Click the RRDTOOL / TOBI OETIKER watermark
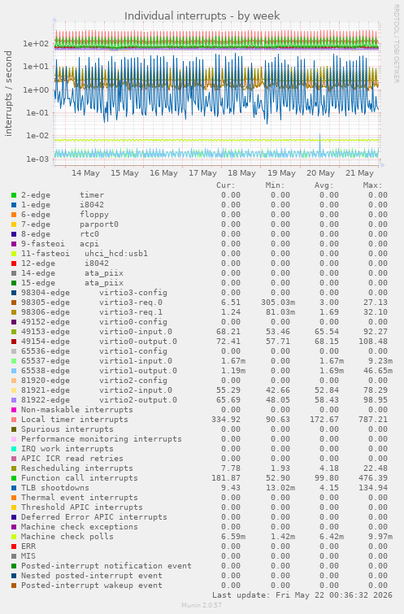Image resolution: width=404 pixels, height=614 pixels. coord(396,43)
